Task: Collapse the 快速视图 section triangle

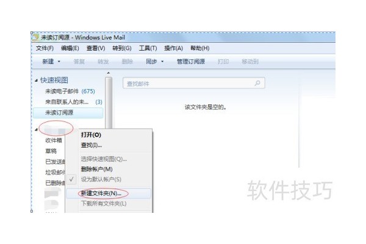Action: (x=36, y=81)
